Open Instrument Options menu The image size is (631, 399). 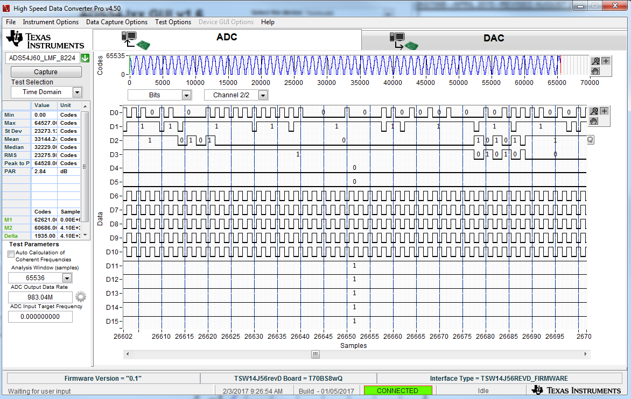51,22
